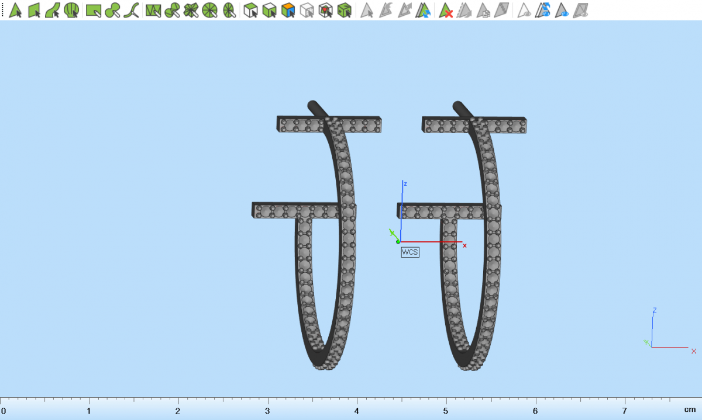This screenshot has height=420, width=702.
Task: Click green triangle with blue refresh arrows
Action: tap(424, 10)
